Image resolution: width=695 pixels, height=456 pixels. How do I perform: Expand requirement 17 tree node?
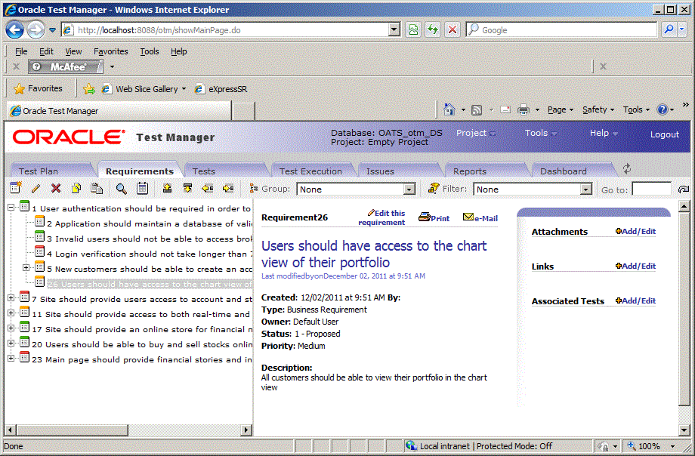point(11,328)
